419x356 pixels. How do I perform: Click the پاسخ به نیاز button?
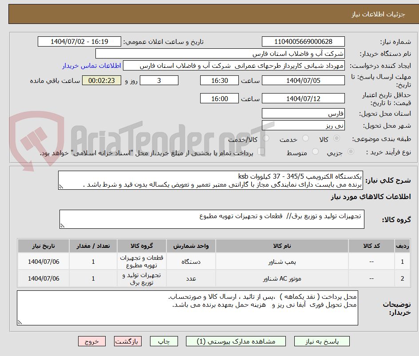pyautogui.click(x=322, y=341)
